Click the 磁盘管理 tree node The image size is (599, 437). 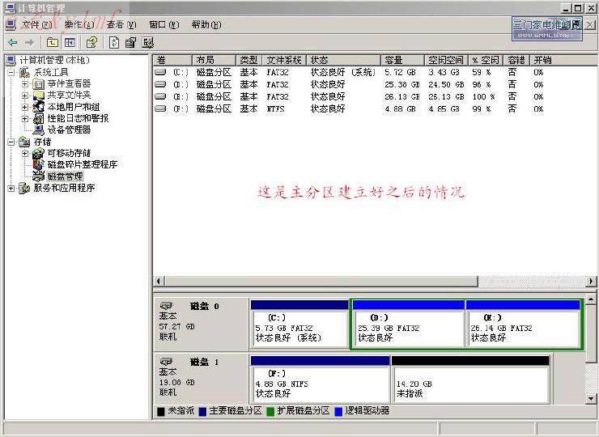[x=65, y=176]
